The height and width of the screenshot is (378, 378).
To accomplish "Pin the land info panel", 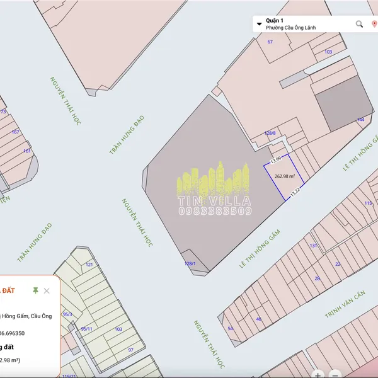I will pyautogui.click(x=36, y=290).
